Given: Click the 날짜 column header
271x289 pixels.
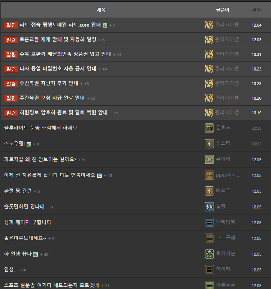Looking at the screenshot, I should click(x=256, y=10).
